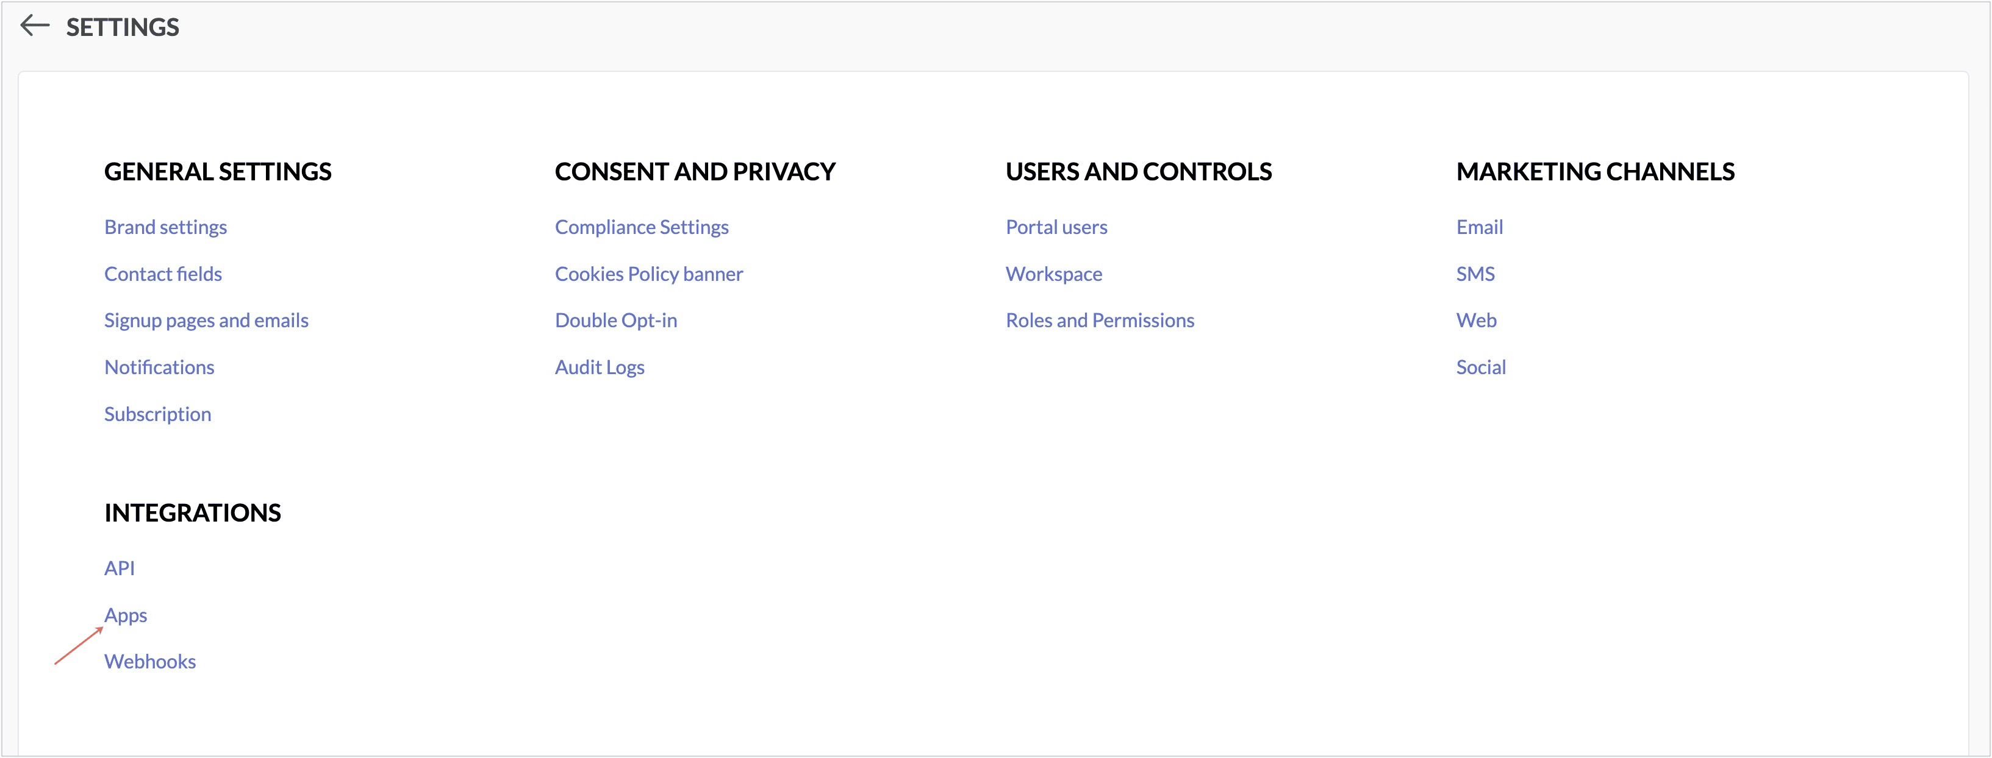This screenshot has height=758, width=1992.
Task: Open Portal users page
Action: pos(1056,227)
